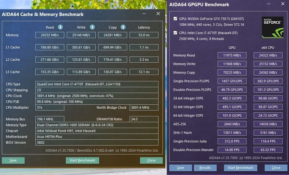
Task: Click the CPU Type field QuadCore Intel Core i7-4770T
Action: [x=97, y=84]
